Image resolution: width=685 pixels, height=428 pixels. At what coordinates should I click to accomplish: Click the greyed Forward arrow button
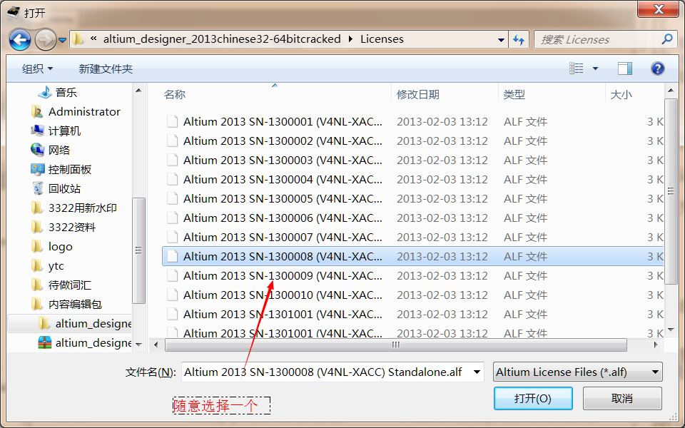click(46, 40)
